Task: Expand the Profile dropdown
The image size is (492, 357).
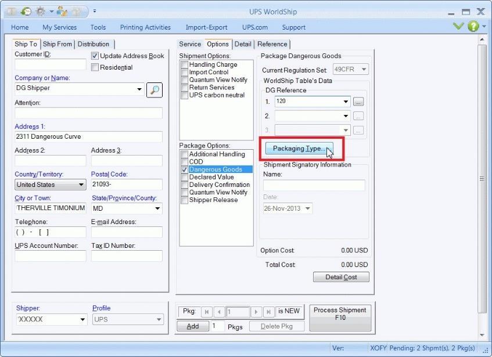Action: click(x=159, y=320)
